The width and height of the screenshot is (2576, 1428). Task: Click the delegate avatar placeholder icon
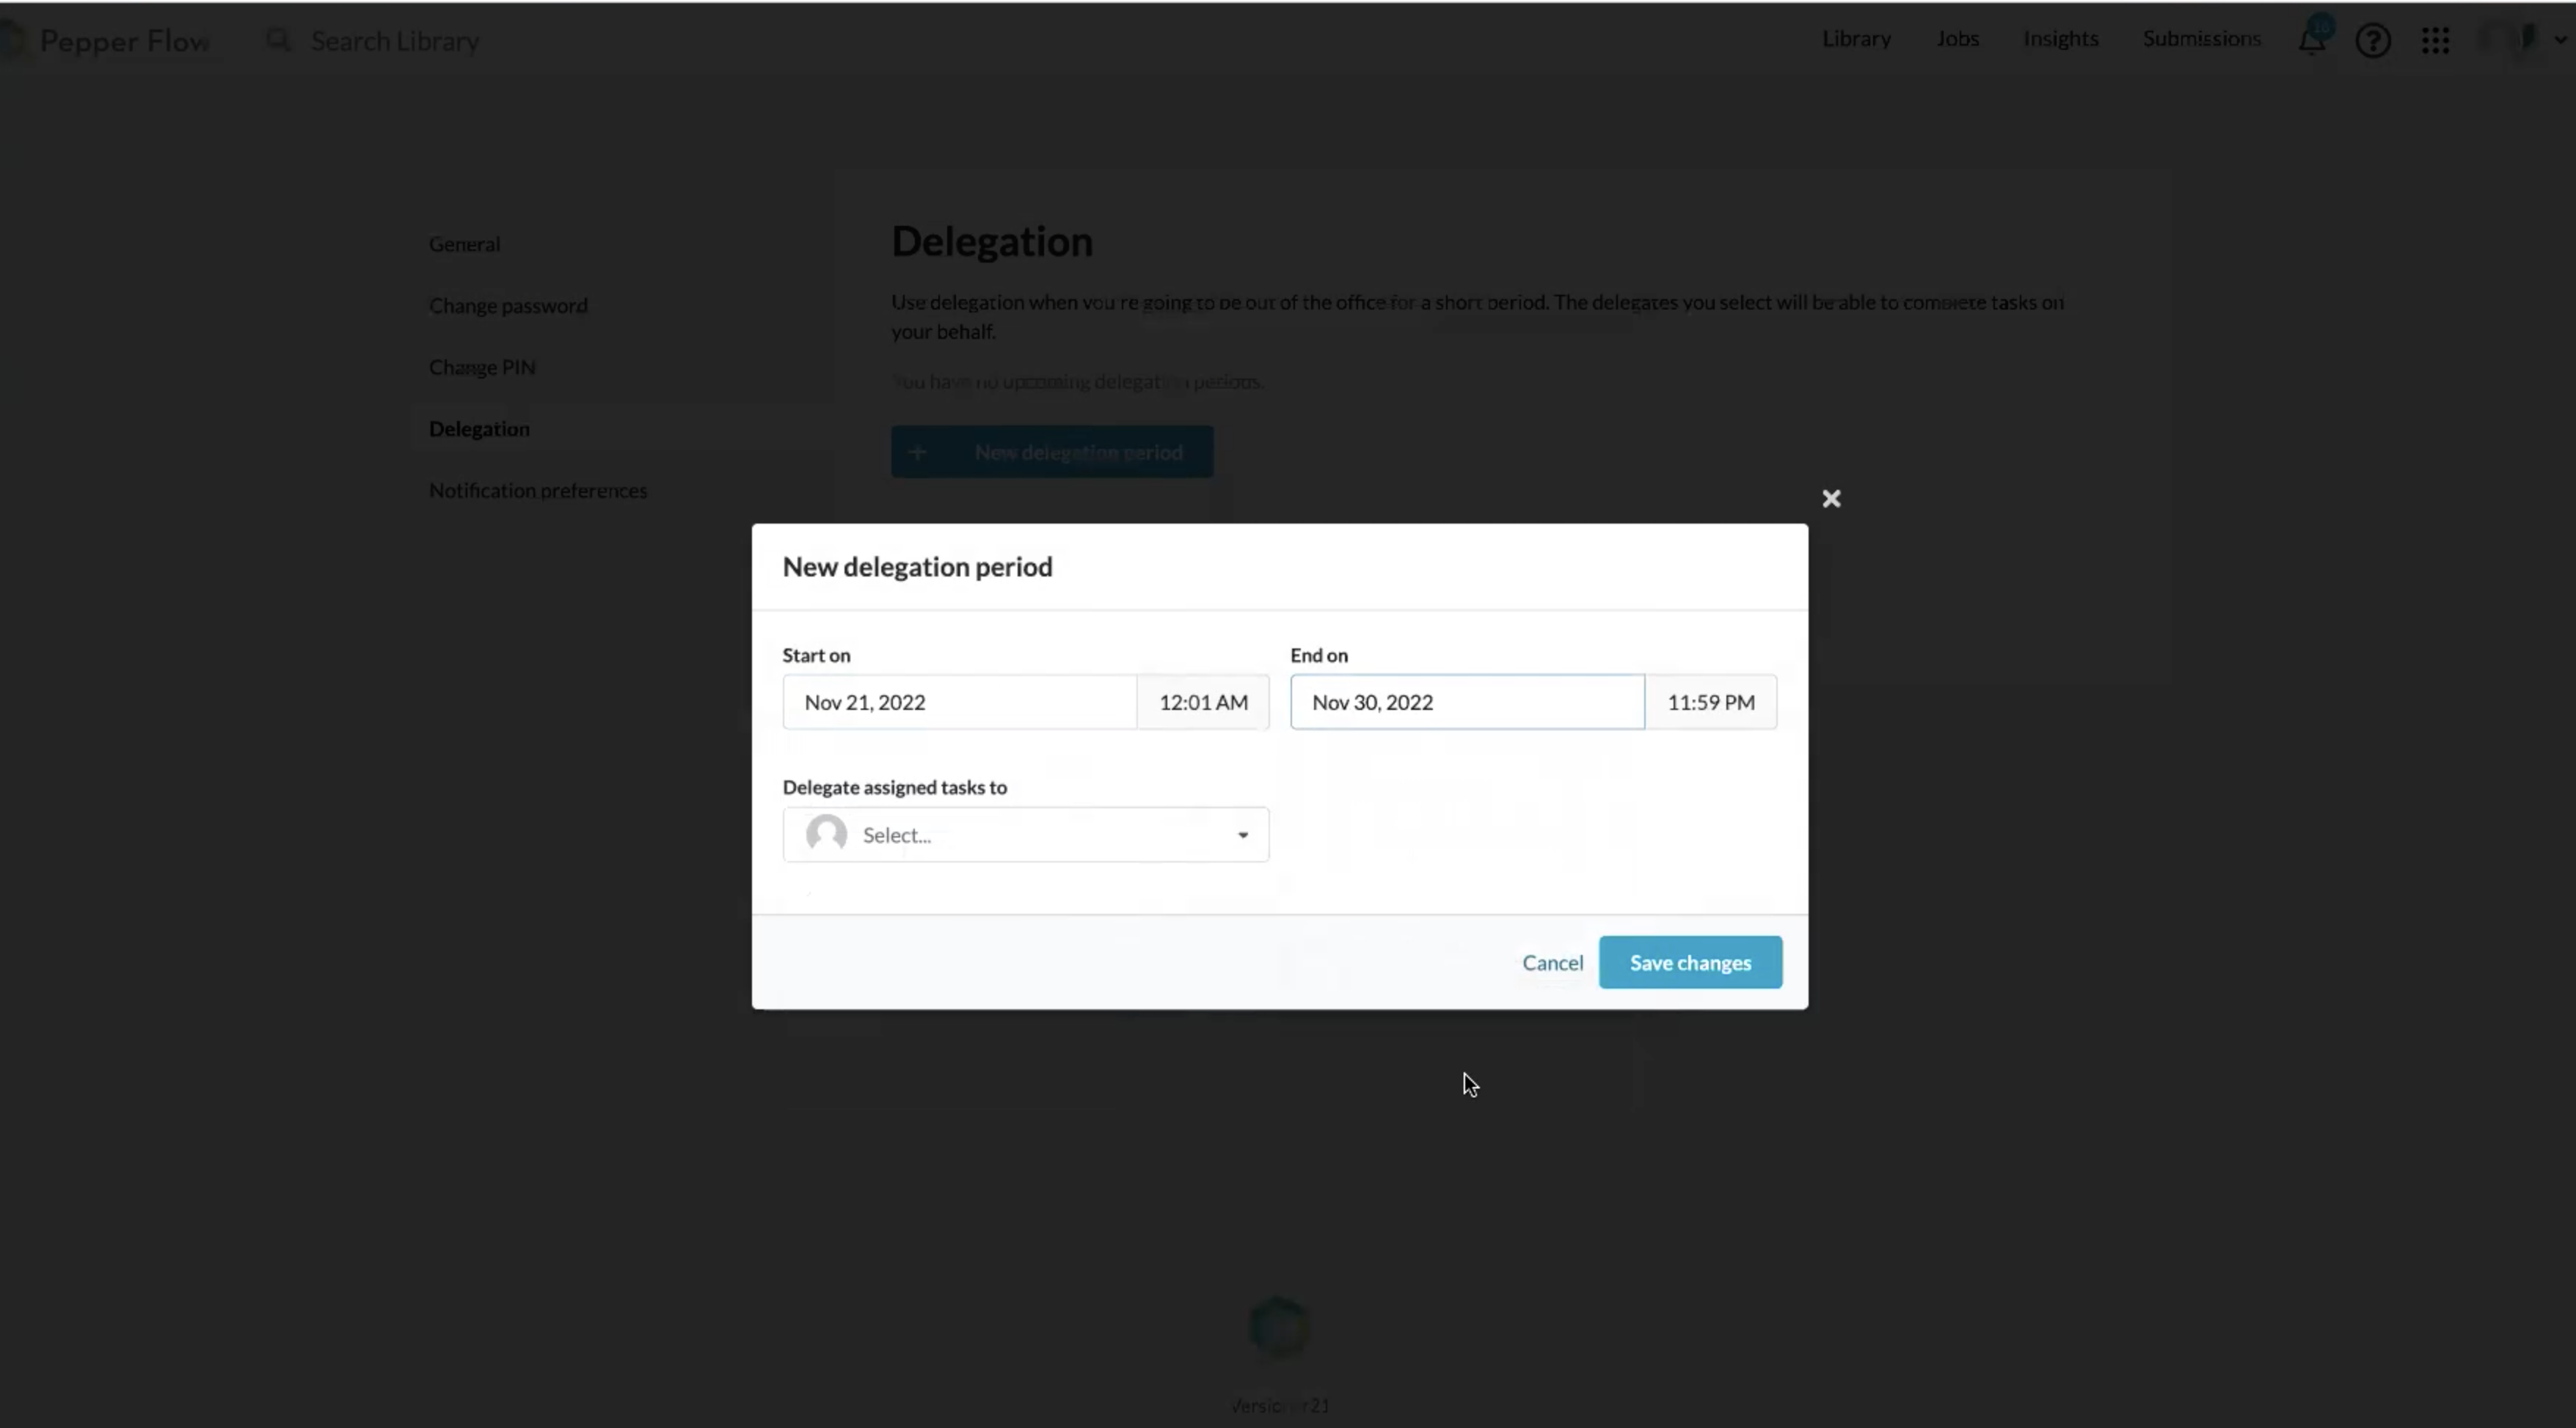(x=826, y=835)
